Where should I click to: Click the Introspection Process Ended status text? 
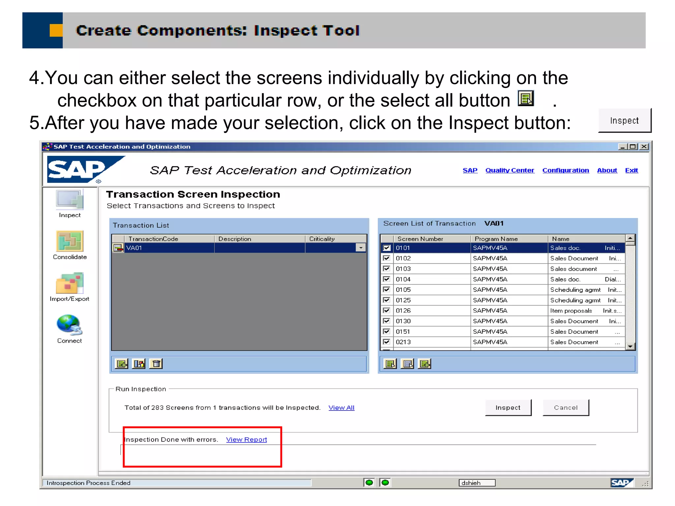pos(89,483)
